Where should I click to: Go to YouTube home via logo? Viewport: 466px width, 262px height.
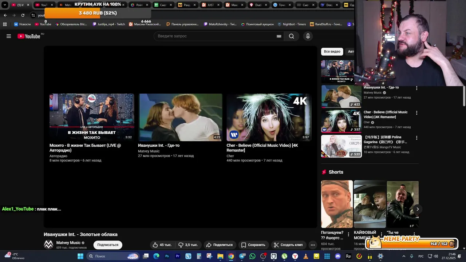click(x=29, y=36)
